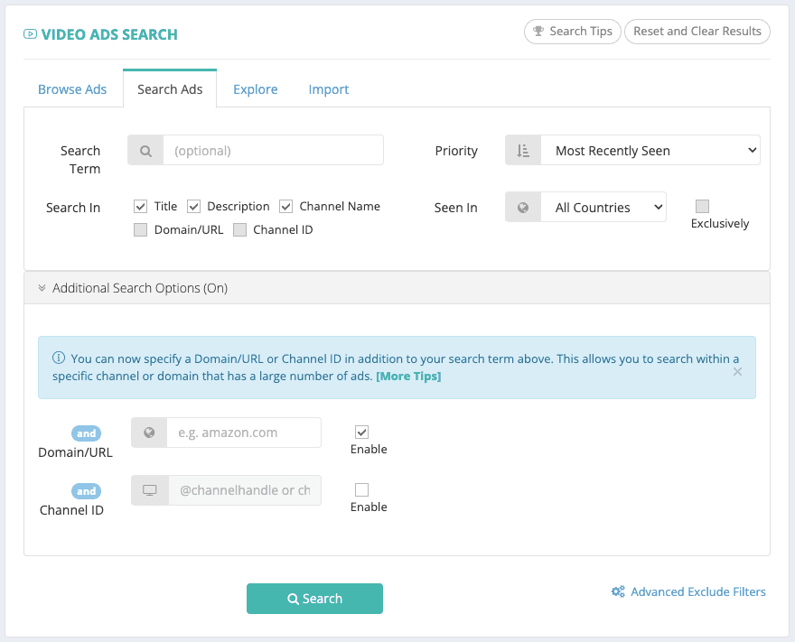
Task: Click the magnifier icon in the Search Term field
Action: (x=145, y=149)
